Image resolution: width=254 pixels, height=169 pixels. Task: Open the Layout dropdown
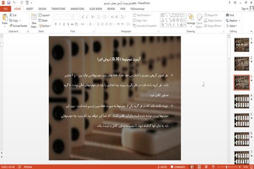pos(44,15)
